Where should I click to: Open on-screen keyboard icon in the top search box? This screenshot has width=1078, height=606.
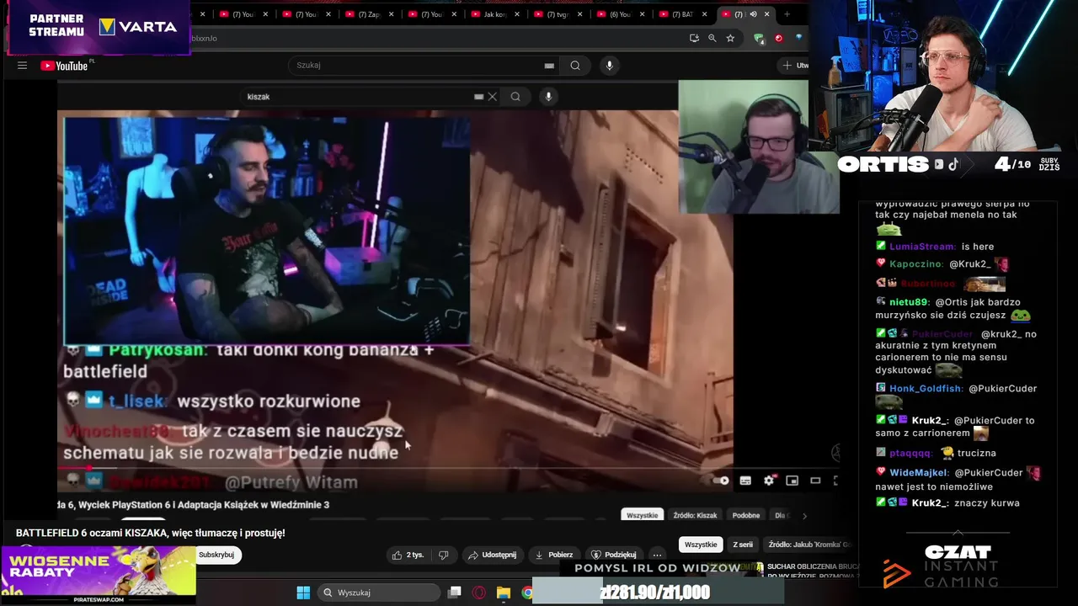tap(549, 66)
